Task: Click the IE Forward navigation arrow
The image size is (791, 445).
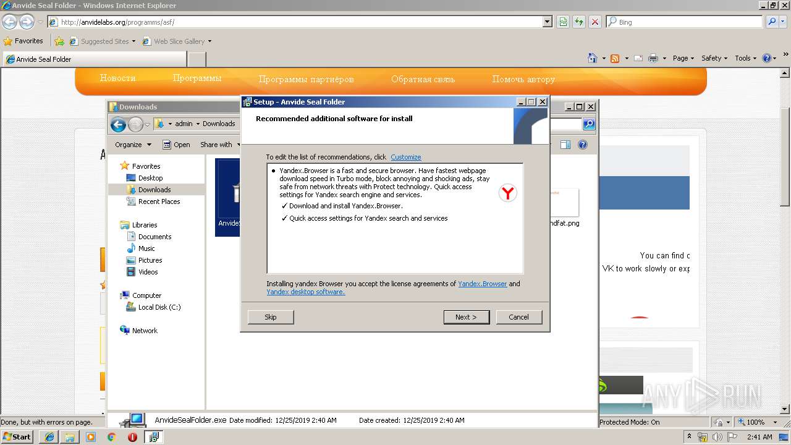Action: tap(27, 22)
